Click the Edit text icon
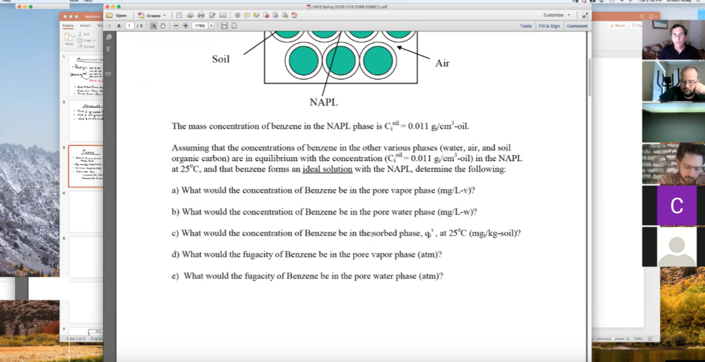The width and height of the screenshot is (705, 362). point(212,15)
